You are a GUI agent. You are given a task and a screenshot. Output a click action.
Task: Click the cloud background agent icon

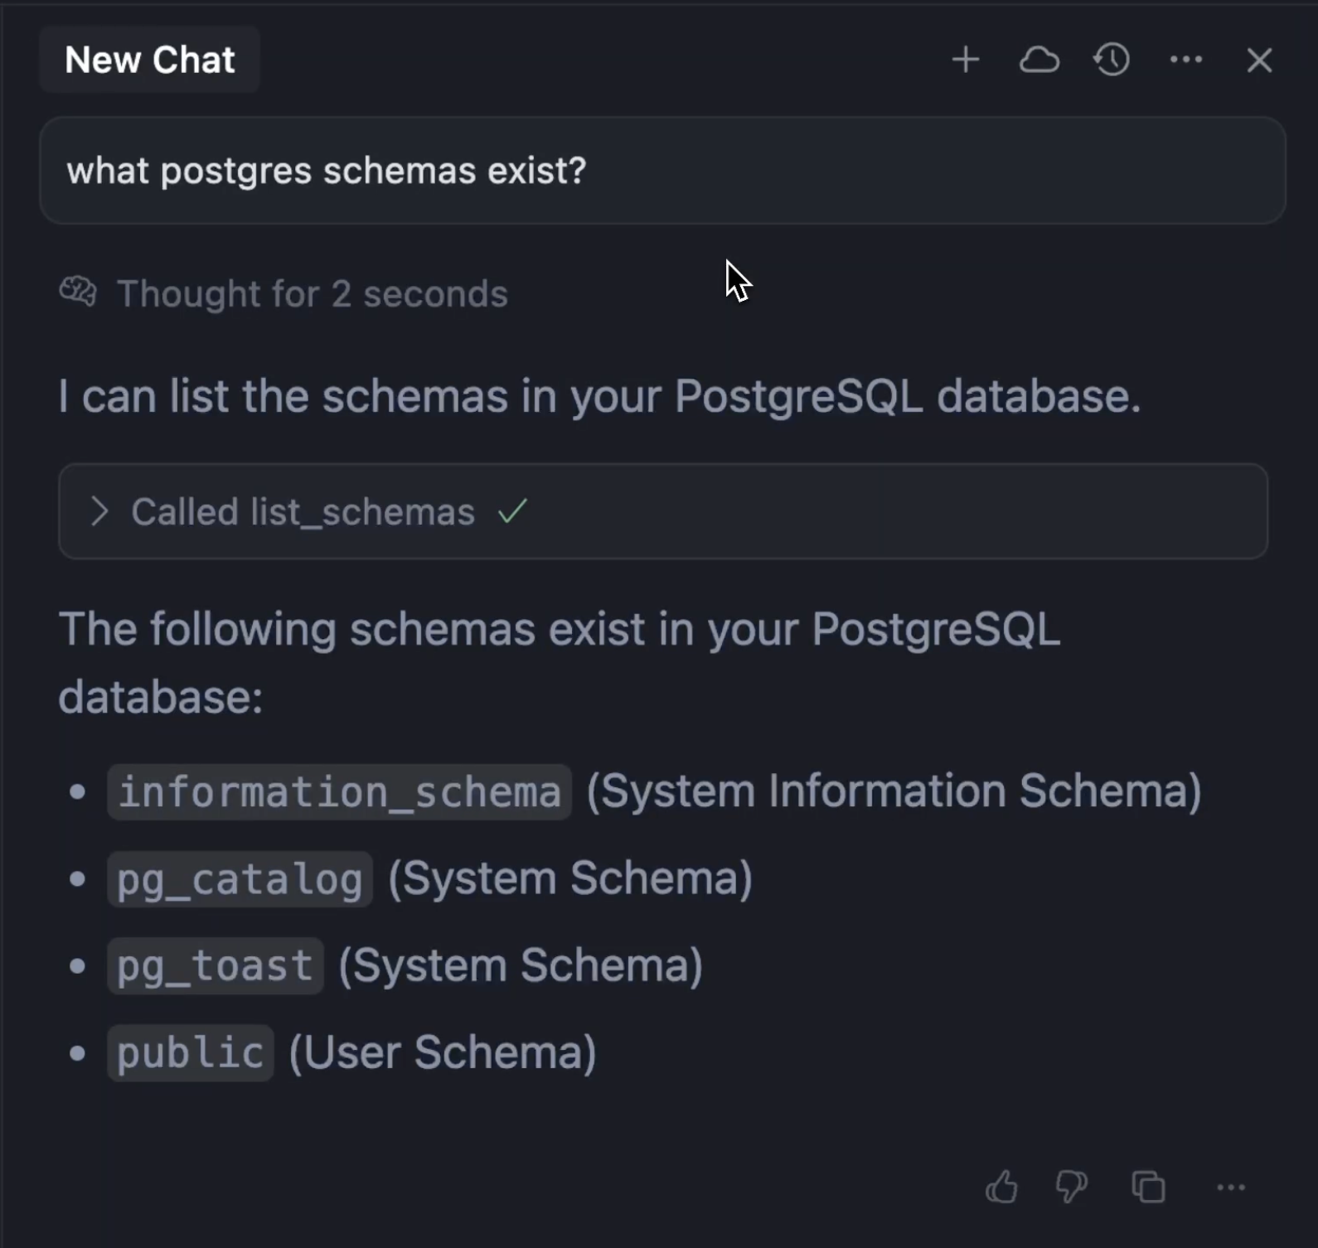1039,60
